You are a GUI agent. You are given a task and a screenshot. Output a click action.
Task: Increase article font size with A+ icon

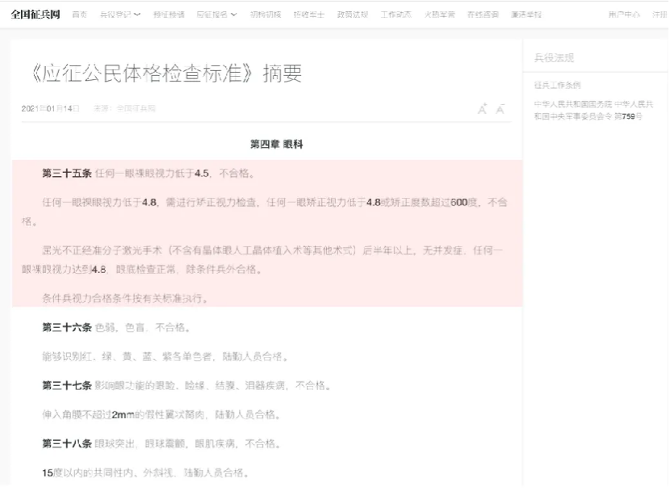tap(482, 109)
